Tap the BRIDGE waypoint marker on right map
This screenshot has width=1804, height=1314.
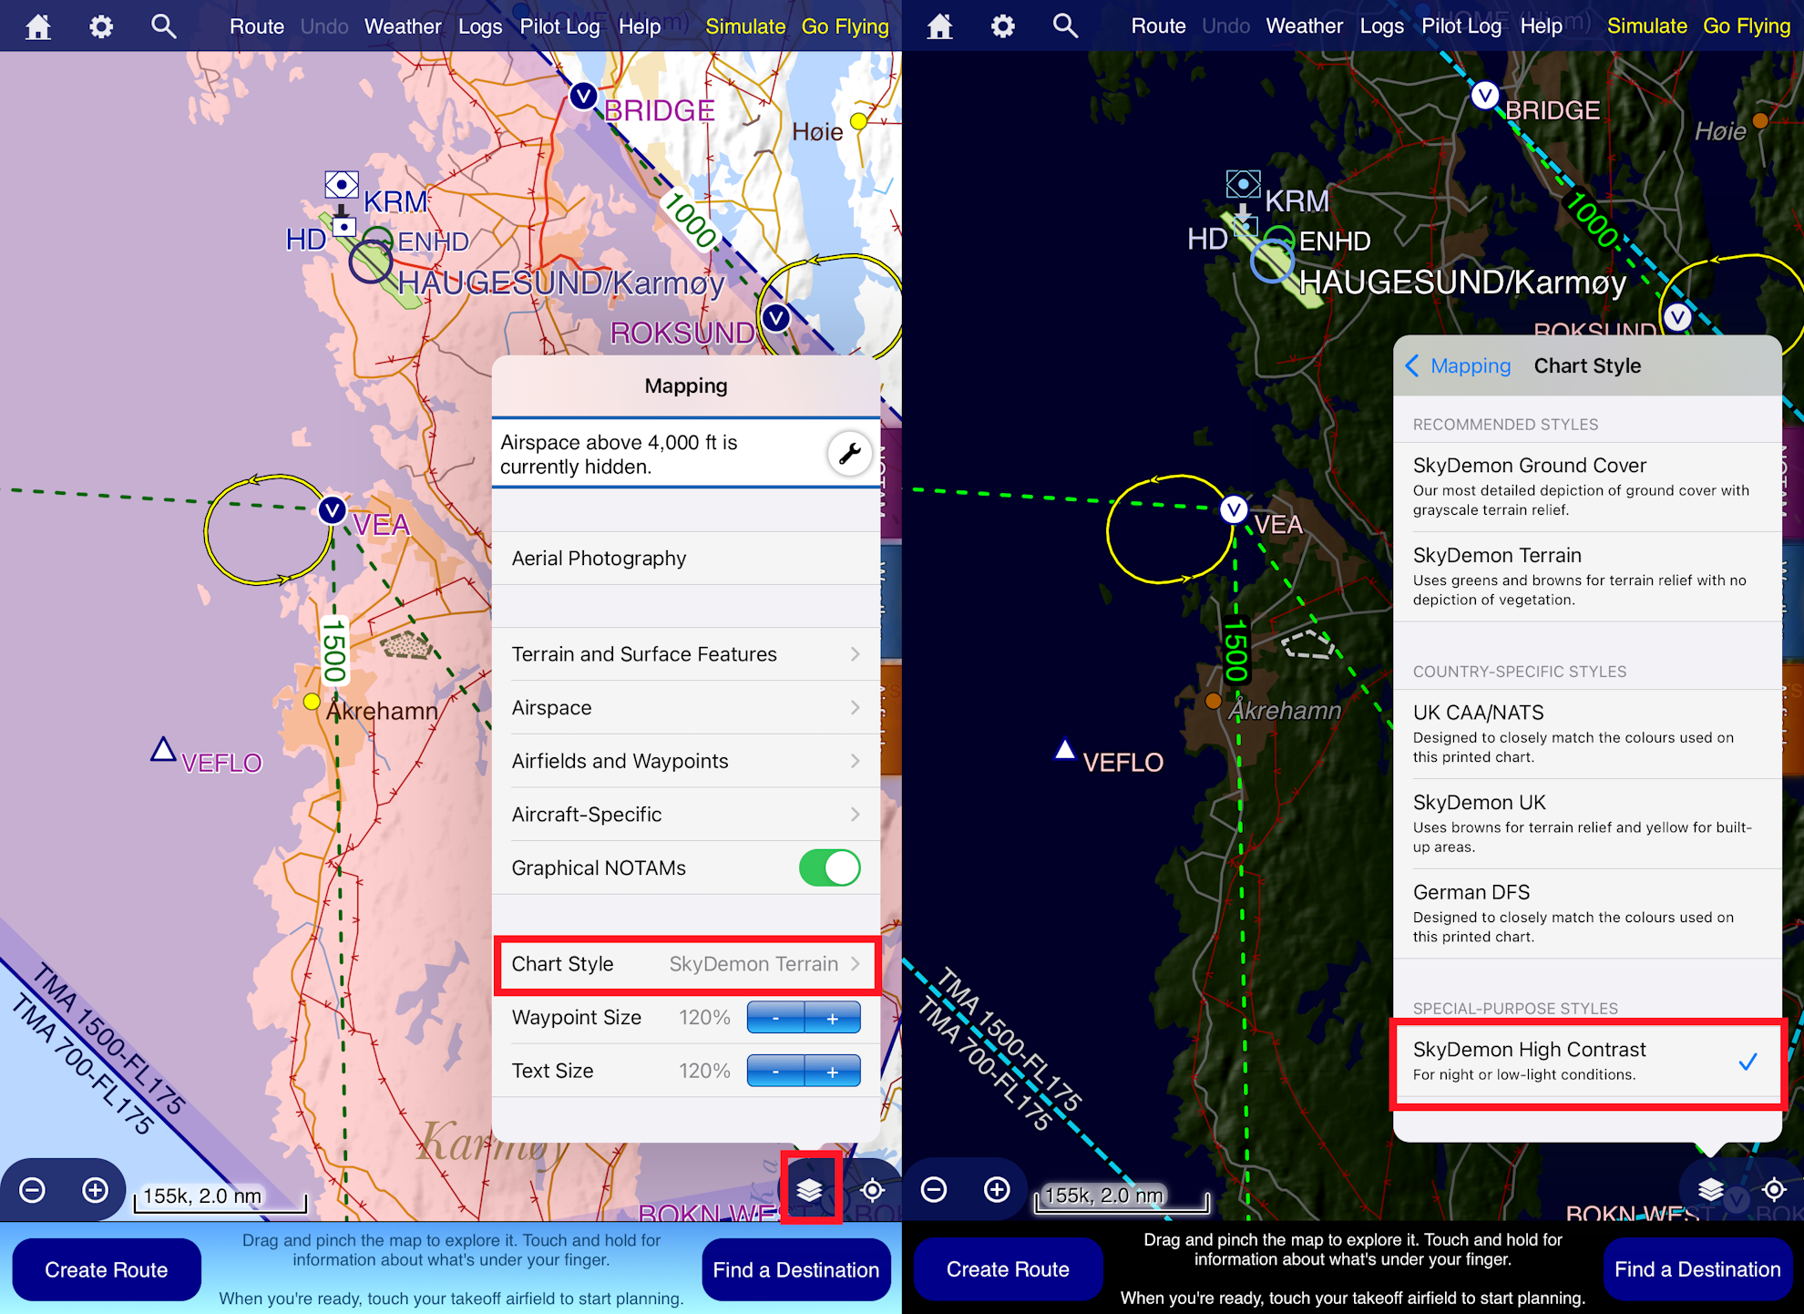coord(1485,96)
